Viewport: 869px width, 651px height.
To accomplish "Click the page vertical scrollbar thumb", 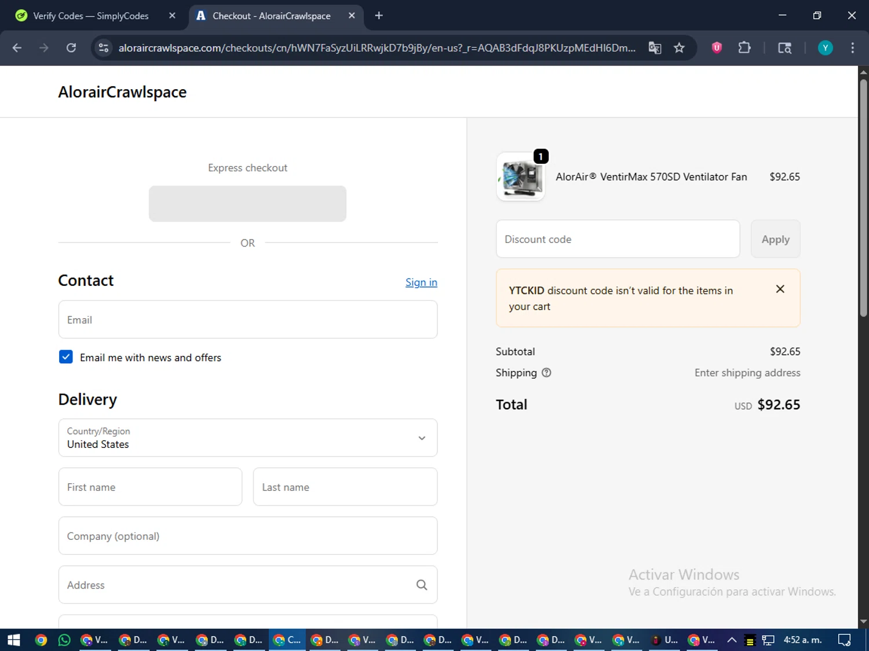I will click(x=863, y=198).
